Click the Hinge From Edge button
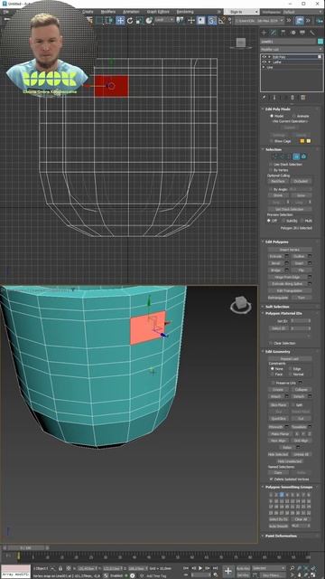325x579 pixels. pos(287,277)
